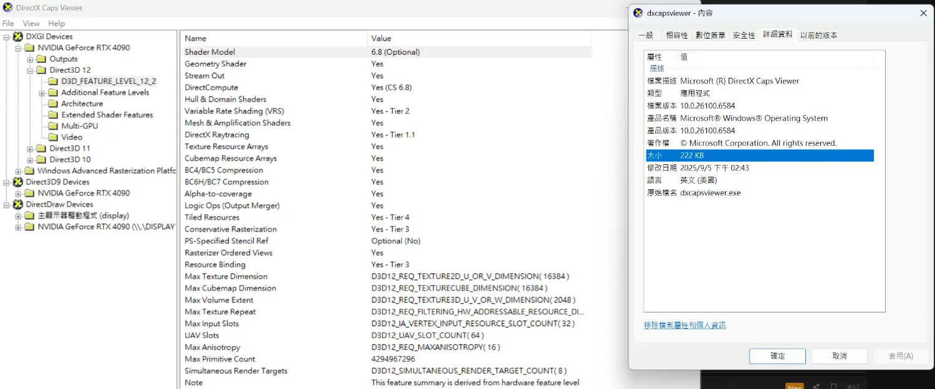Click the Multi-GPU folder icon
The width and height of the screenshot is (935, 389).
point(53,126)
